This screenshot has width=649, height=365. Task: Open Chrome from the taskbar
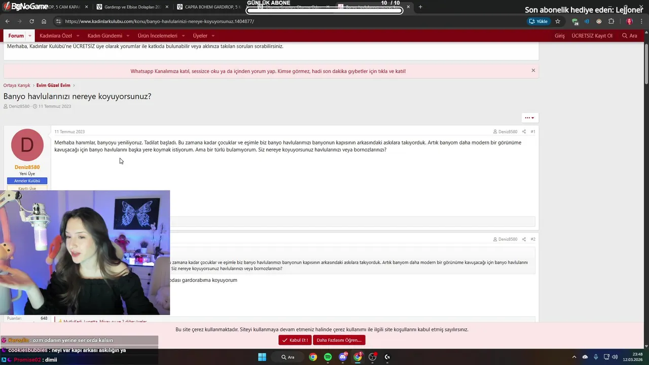tap(313, 357)
